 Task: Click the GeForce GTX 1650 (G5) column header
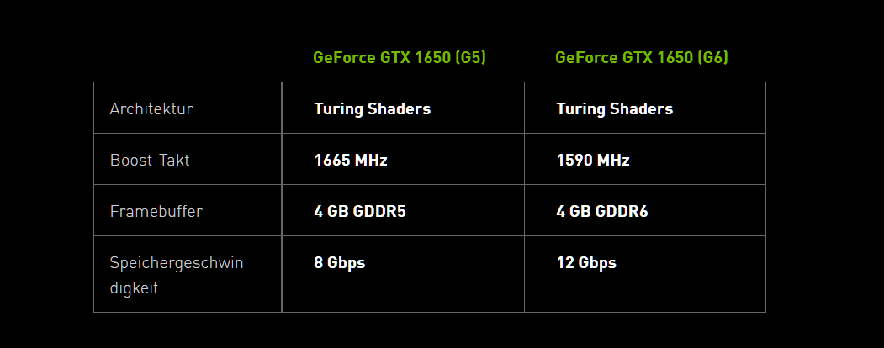400,58
